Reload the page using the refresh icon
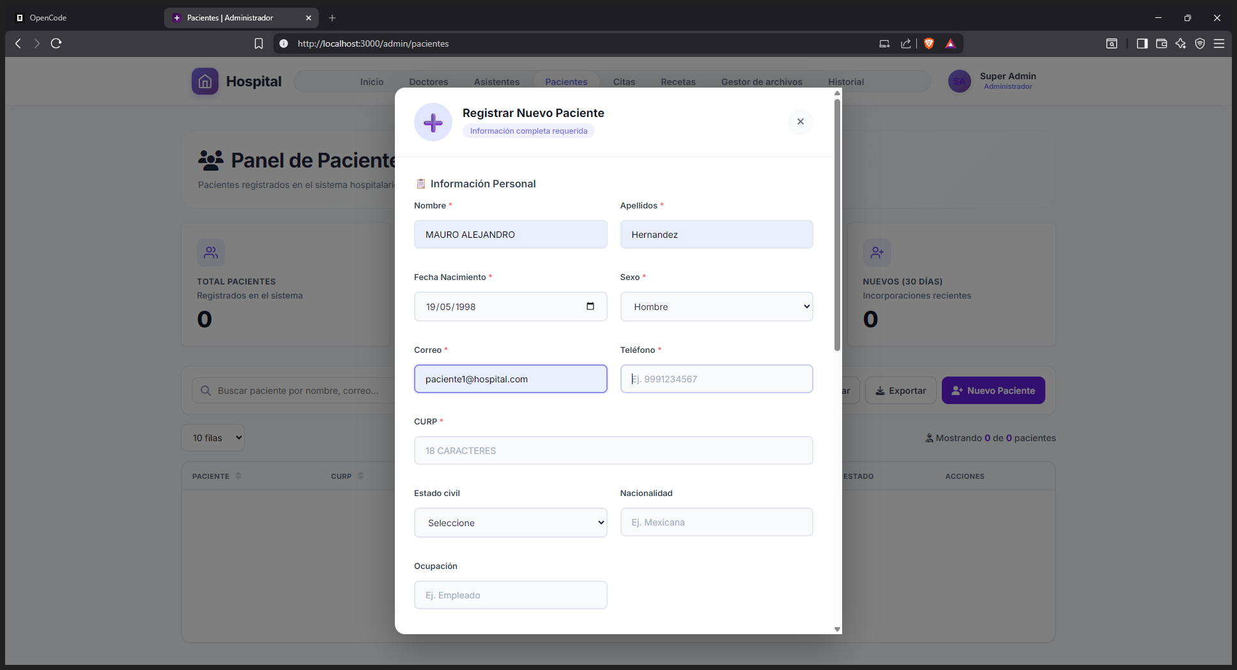Screen dimensions: 1237x670 click(56, 43)
